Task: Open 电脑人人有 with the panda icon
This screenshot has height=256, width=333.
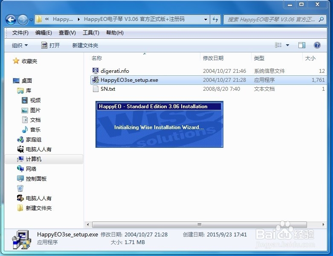Action: [39, 150]
